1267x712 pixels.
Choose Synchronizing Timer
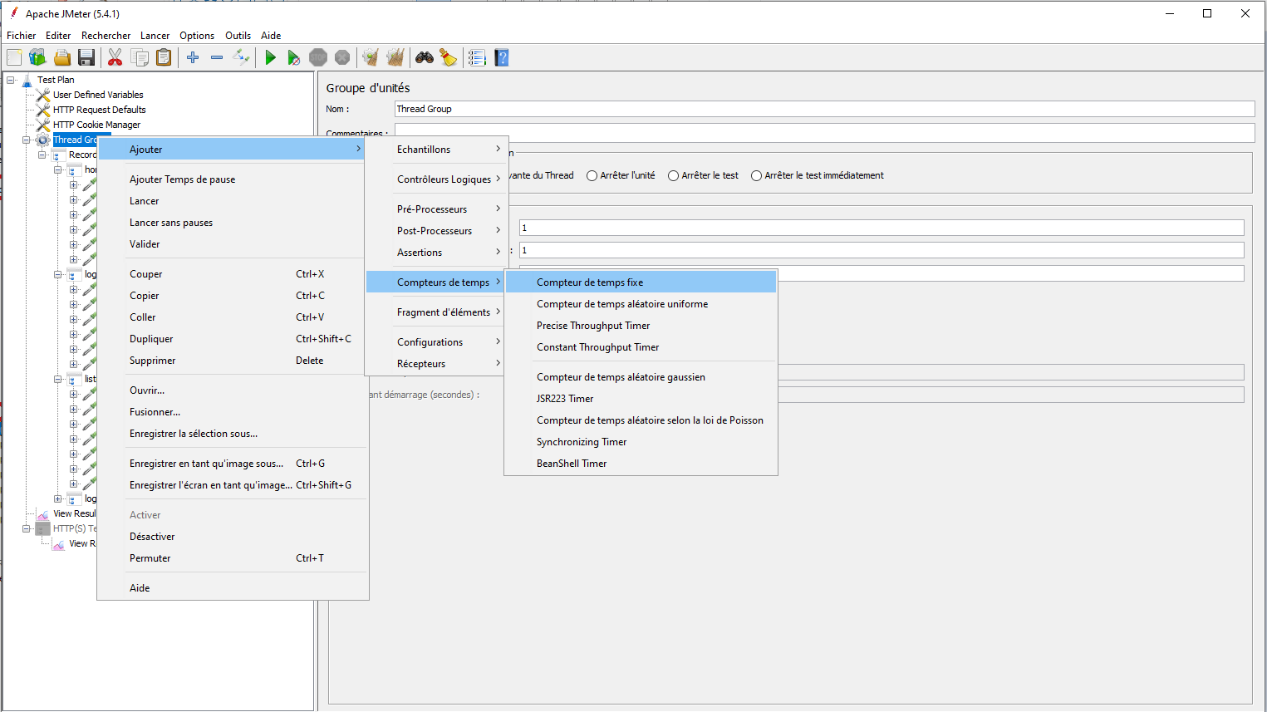641,442
